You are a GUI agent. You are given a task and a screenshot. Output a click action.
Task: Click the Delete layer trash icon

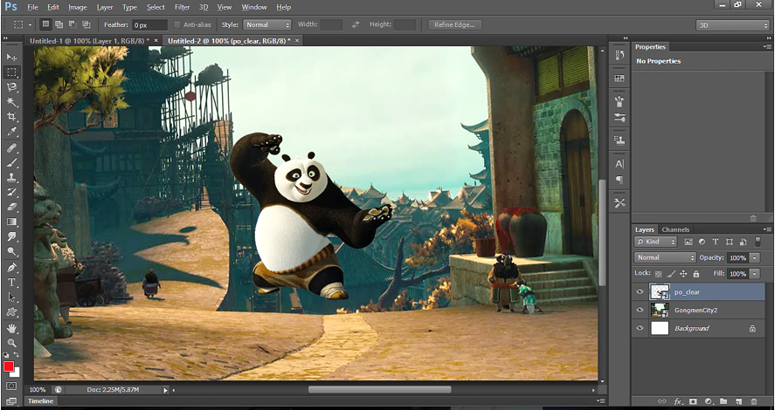coord(754,401)
